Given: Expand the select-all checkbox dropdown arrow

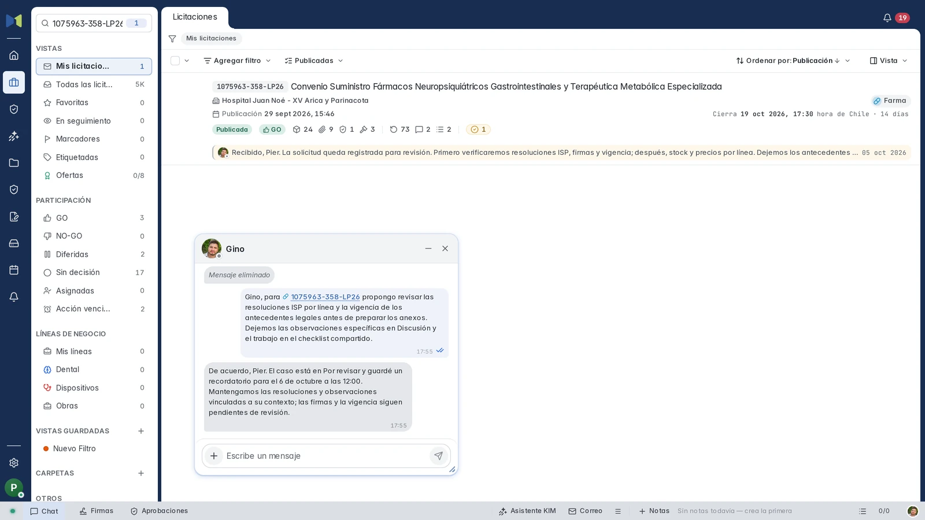Looking at the screenshot, I should tap(187, 61).
